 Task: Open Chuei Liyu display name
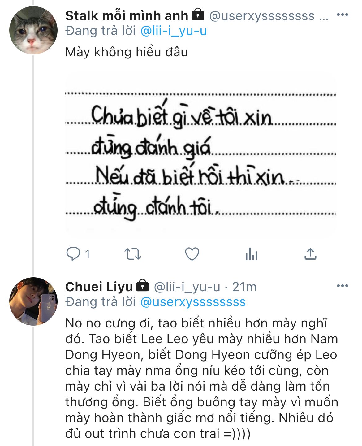point(99,287)
